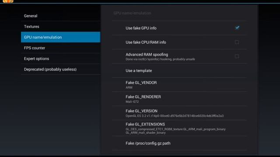This screenshot has width=280, height=157.
Task: Click the GPU name/emulation panel header
Action: (x=132, y=13)
